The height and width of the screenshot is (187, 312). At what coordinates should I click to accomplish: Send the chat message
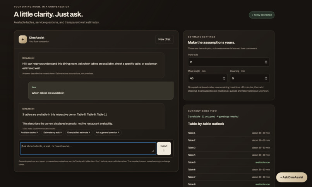pyautogui.click(x=164, y=148)
